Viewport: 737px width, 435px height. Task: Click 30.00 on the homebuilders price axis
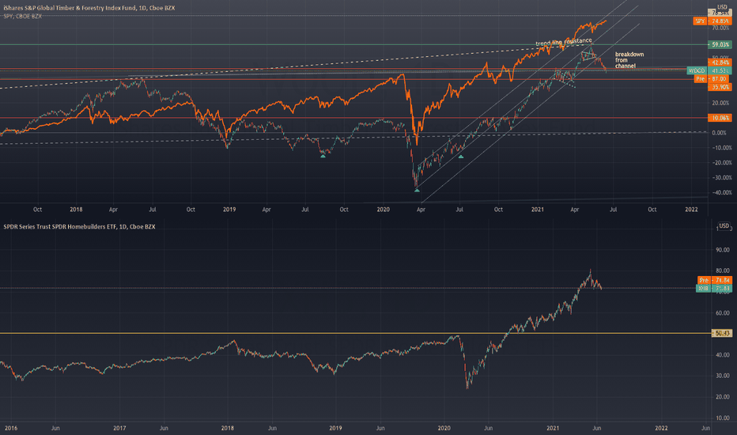pyautogui.click(x=723, y=376)
